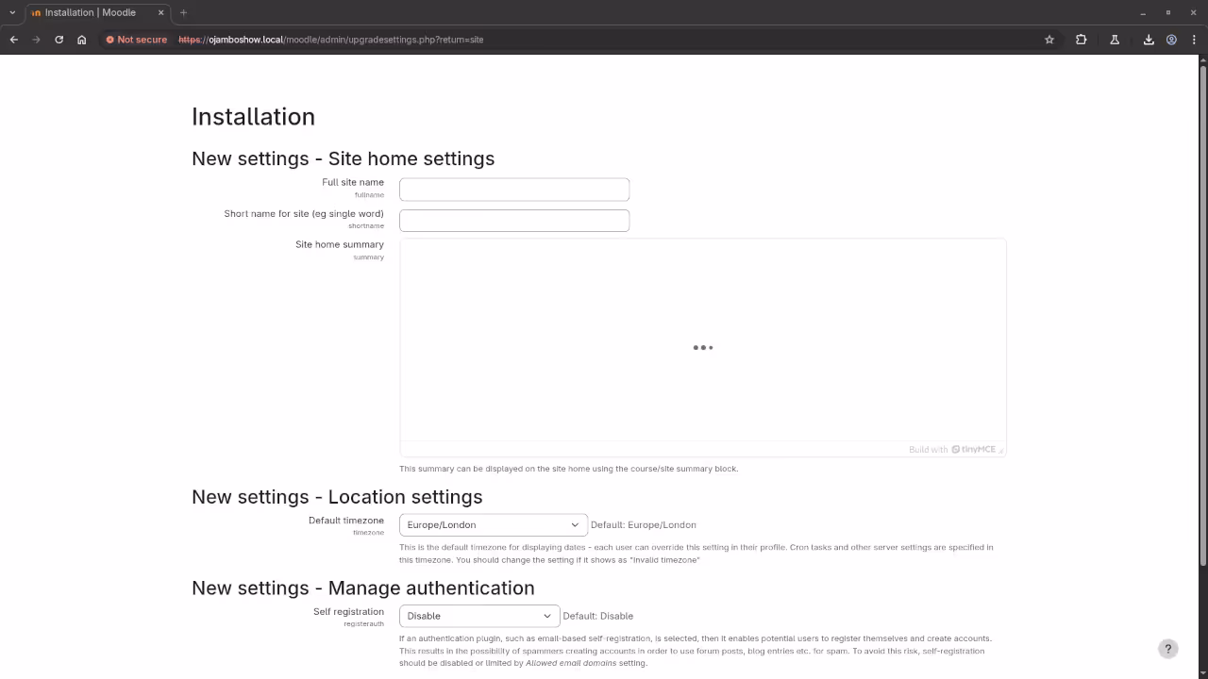The width and height of the screenshot is (1208, 679).
Task: Click the Site home summary label
Action: 340,244
